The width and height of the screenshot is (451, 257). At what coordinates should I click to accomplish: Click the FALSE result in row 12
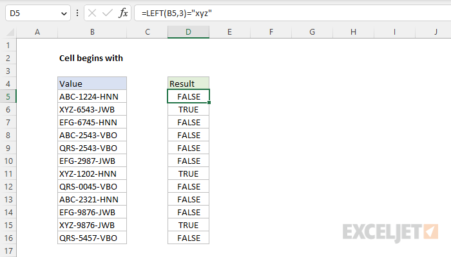click(188, 186)
